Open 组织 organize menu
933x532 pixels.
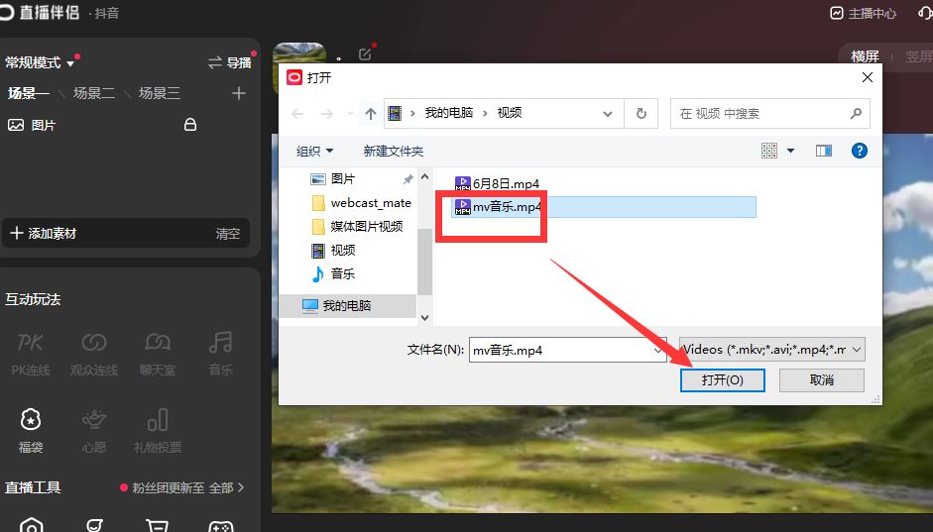click(x=314, y=151)
